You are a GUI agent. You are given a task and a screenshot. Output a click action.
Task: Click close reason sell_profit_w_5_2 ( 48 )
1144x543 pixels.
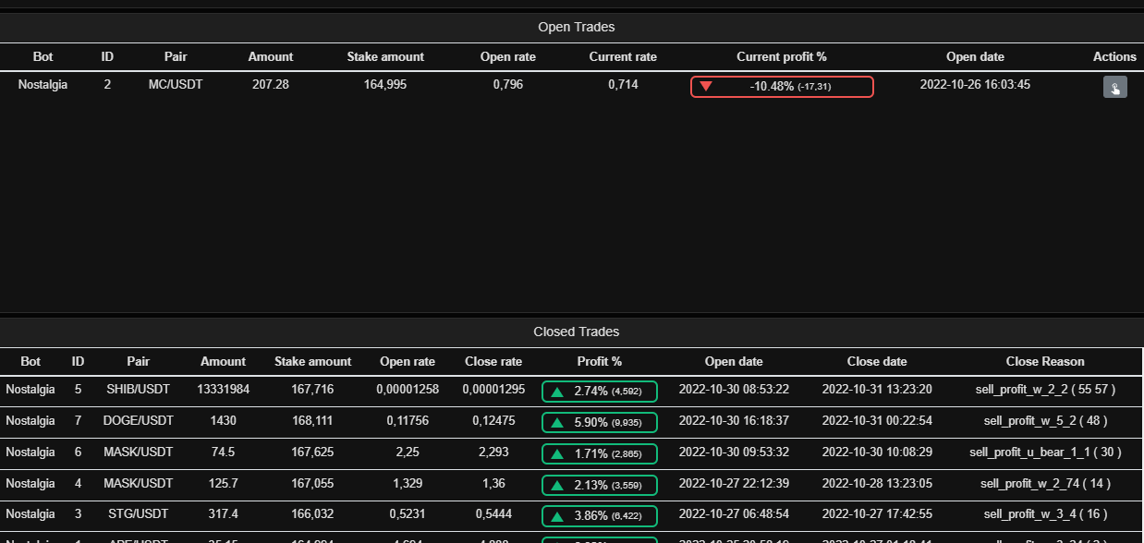1045,421
